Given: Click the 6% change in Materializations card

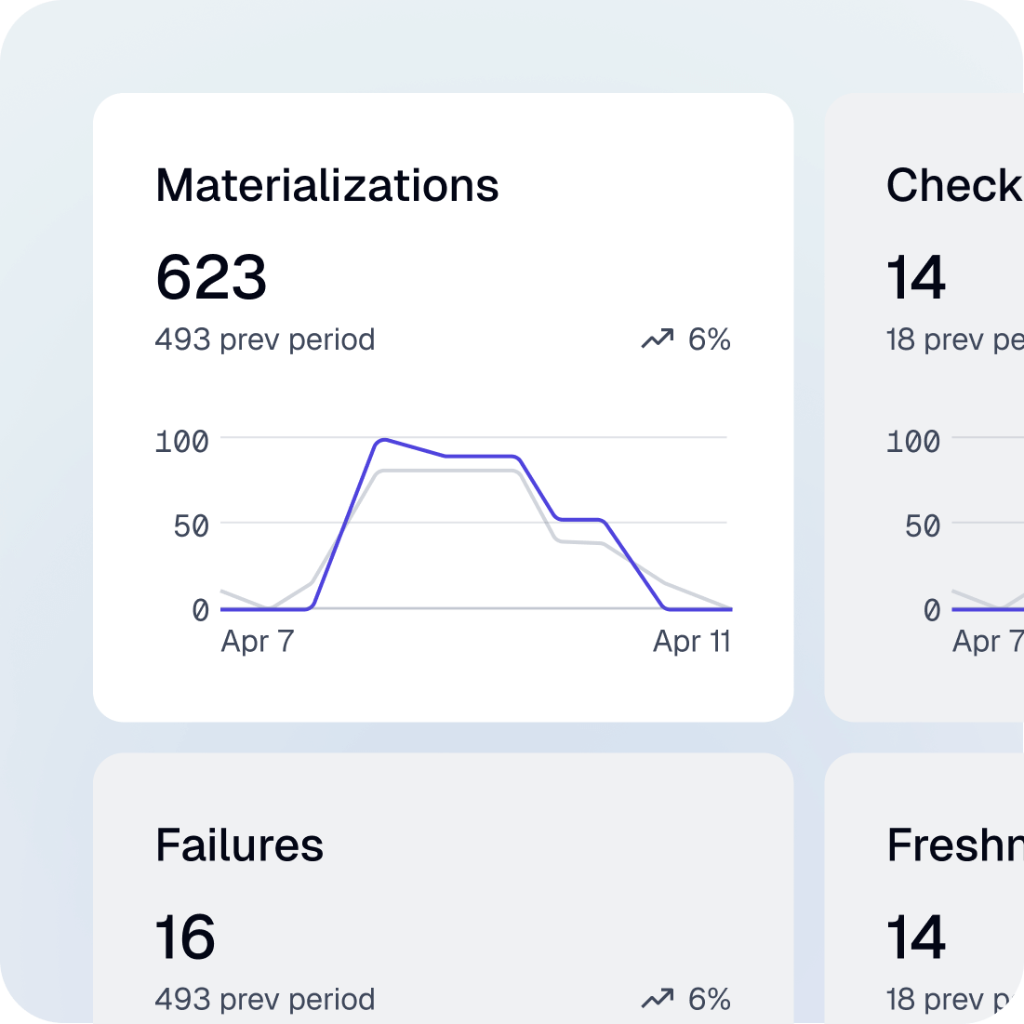Looking at the screenshot, I should [x=709, y=339].
